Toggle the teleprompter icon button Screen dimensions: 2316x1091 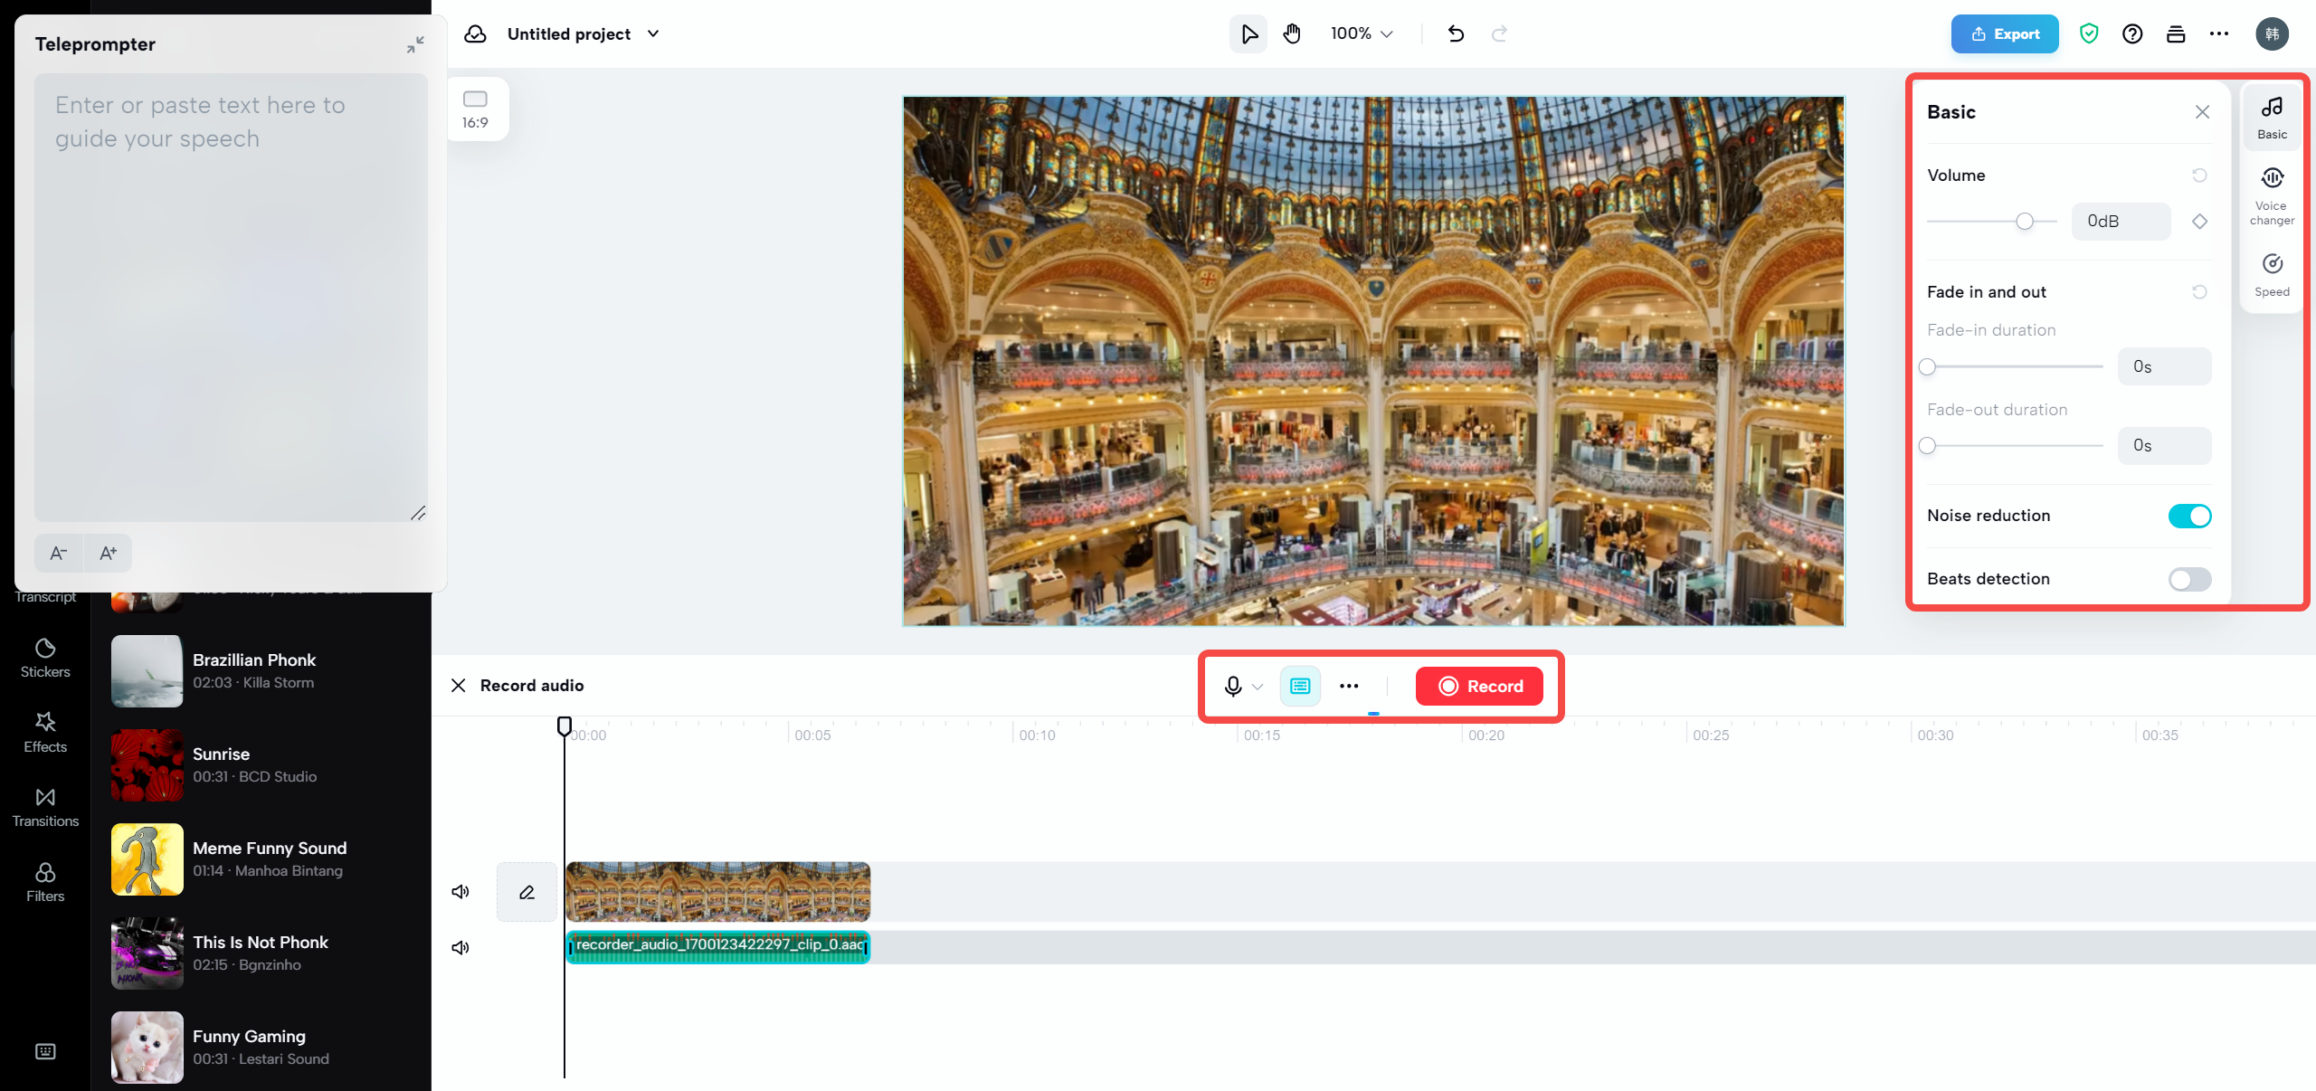click(1300, 686)
